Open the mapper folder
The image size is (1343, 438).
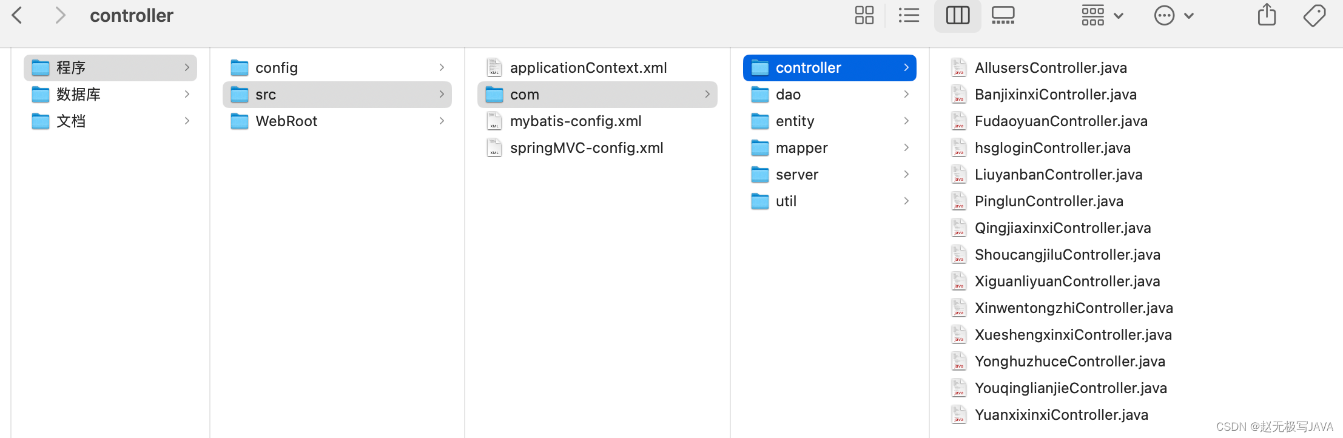pos(830,147)
